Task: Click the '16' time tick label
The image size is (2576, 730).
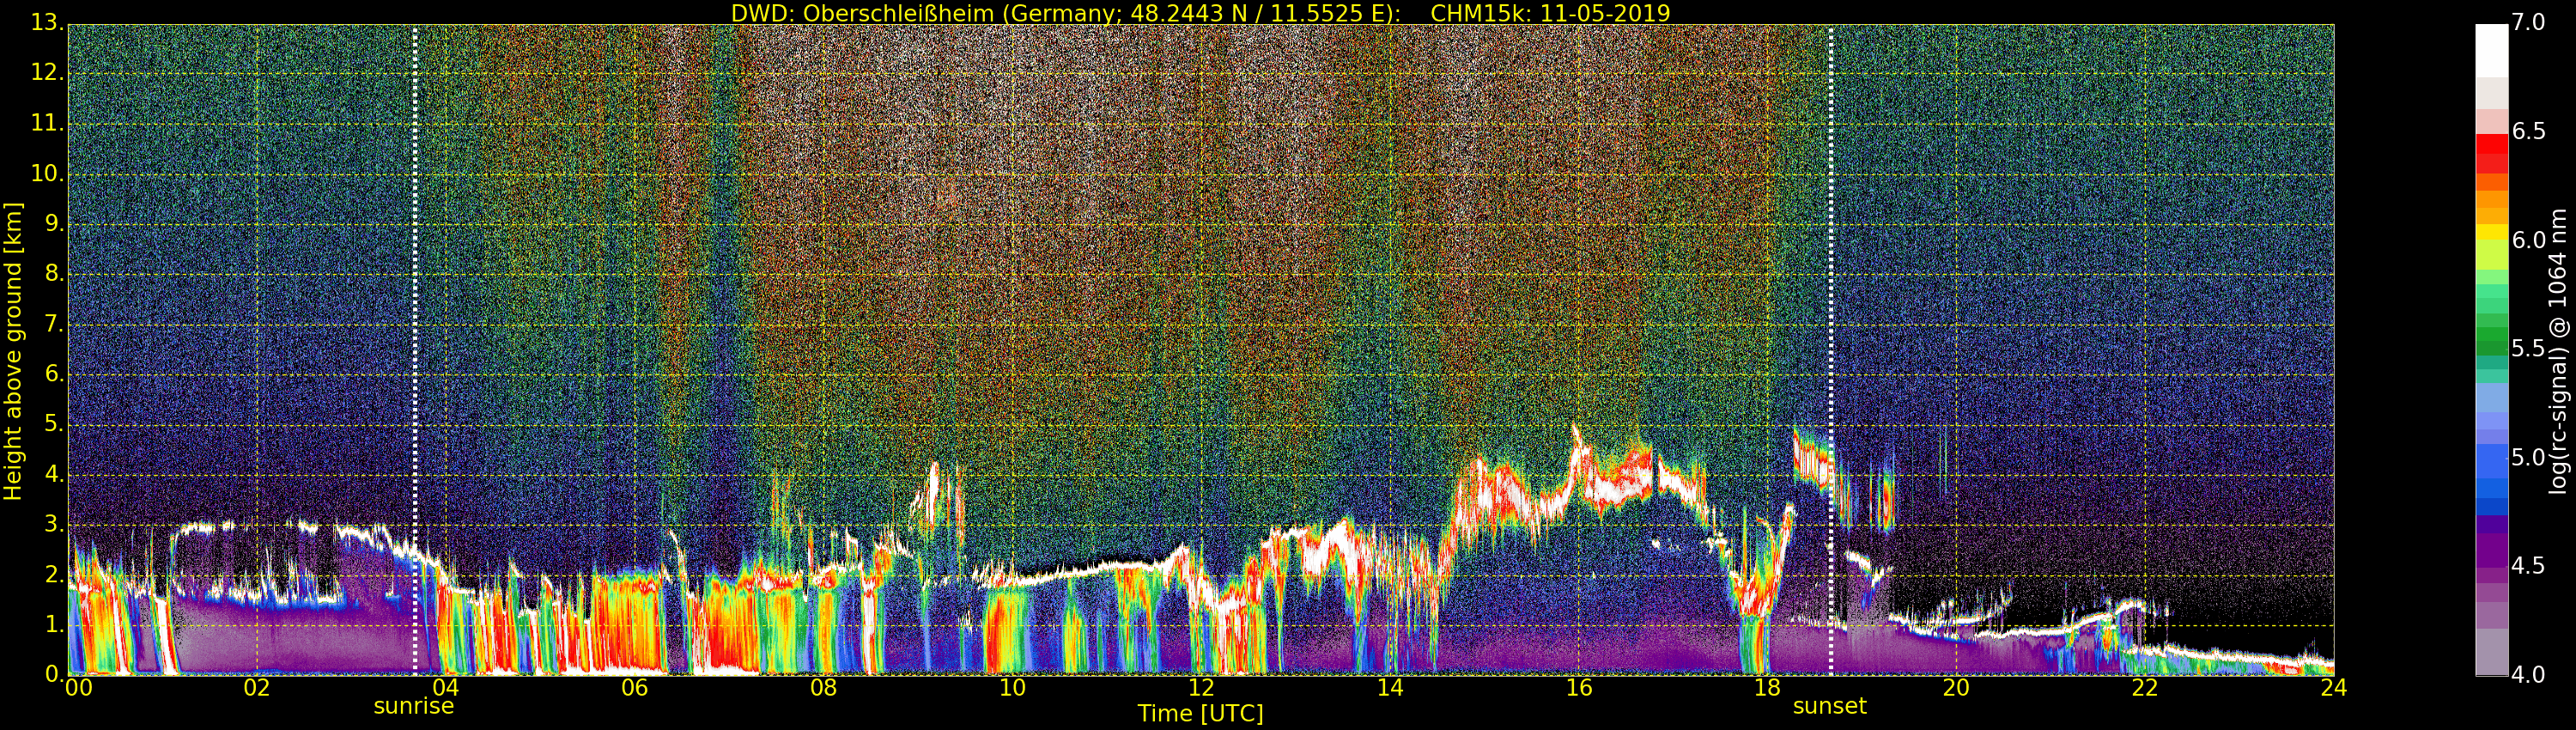Action: (x=1579, y=688)
